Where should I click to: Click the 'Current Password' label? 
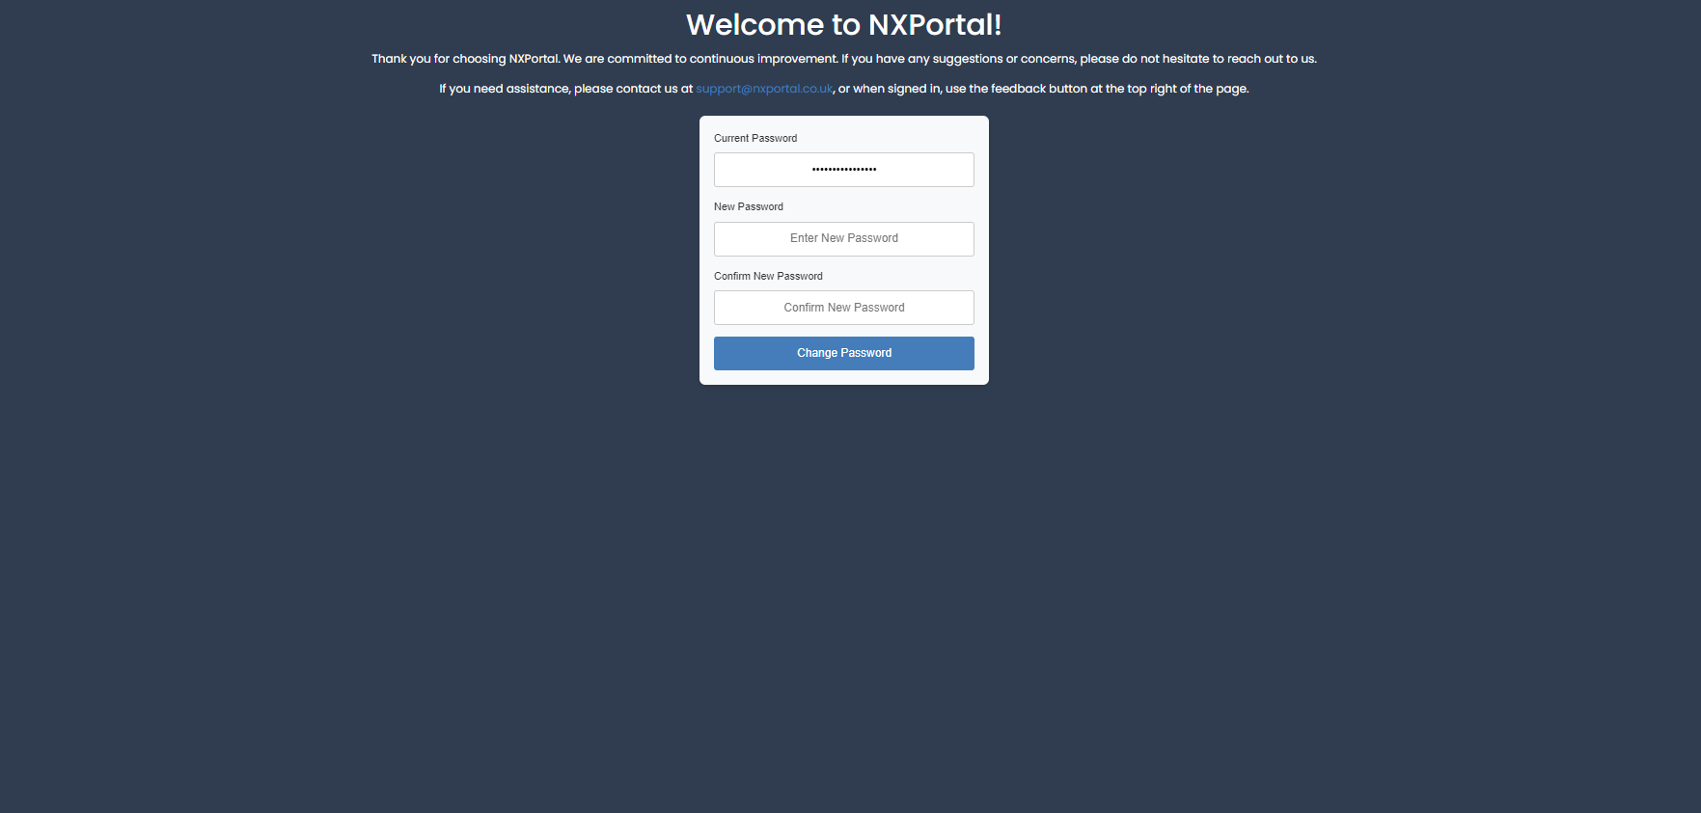tap(755, 138)
